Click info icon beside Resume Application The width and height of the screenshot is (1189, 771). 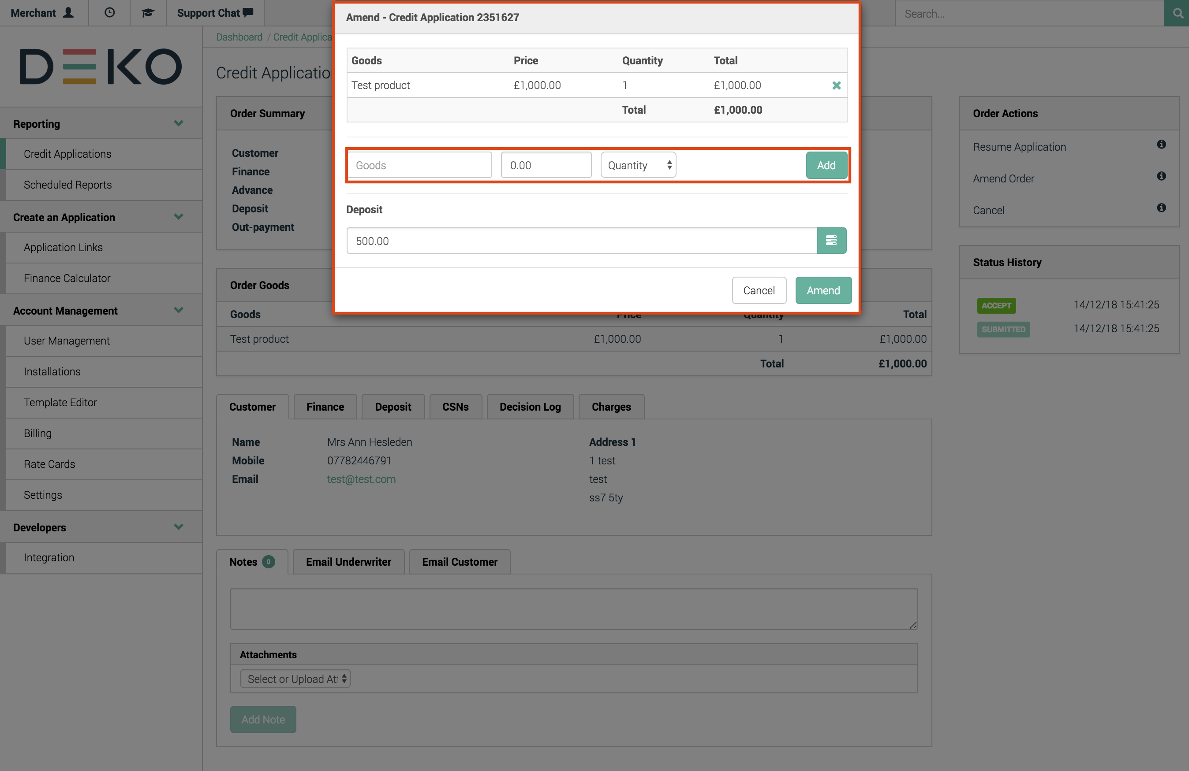click(x=1161, y=145)
